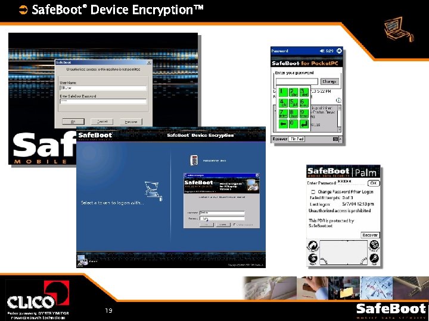Tap the green backspace arrow key on pin pad
The width and height of the screenshot is (429, 321).
(x=283, y=124)
